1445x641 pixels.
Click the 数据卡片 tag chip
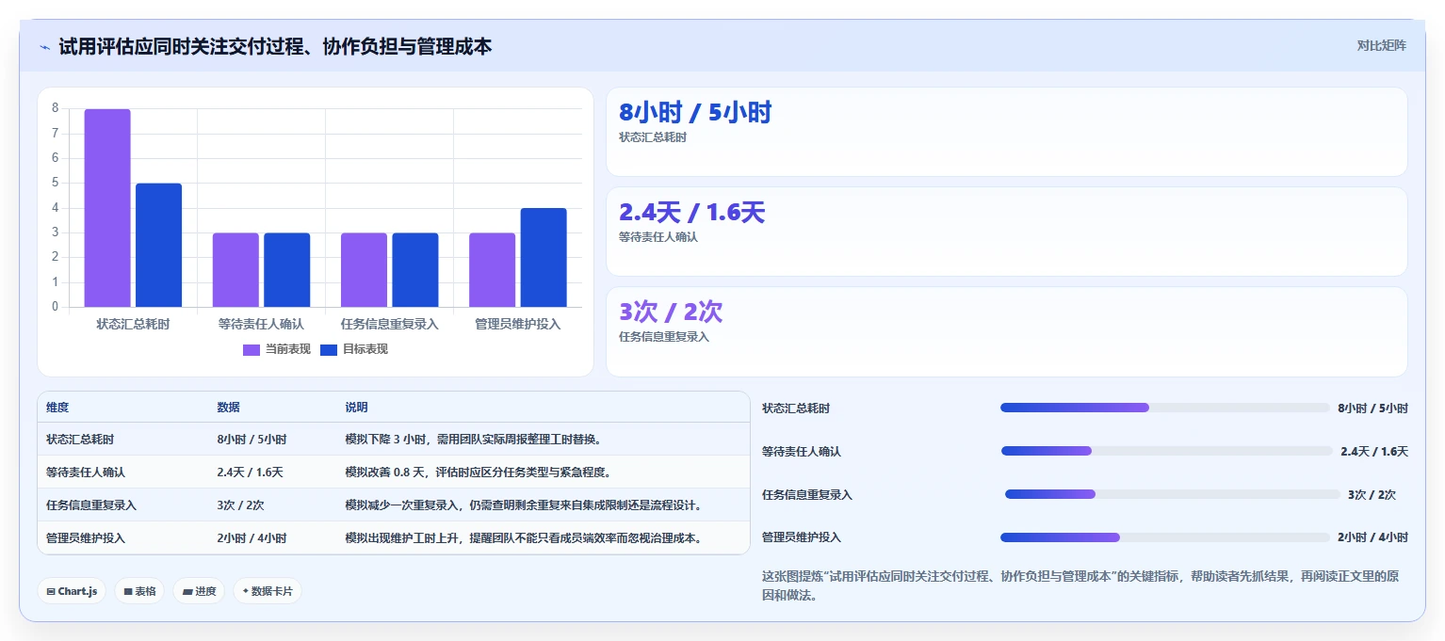(x=268, y=591)
